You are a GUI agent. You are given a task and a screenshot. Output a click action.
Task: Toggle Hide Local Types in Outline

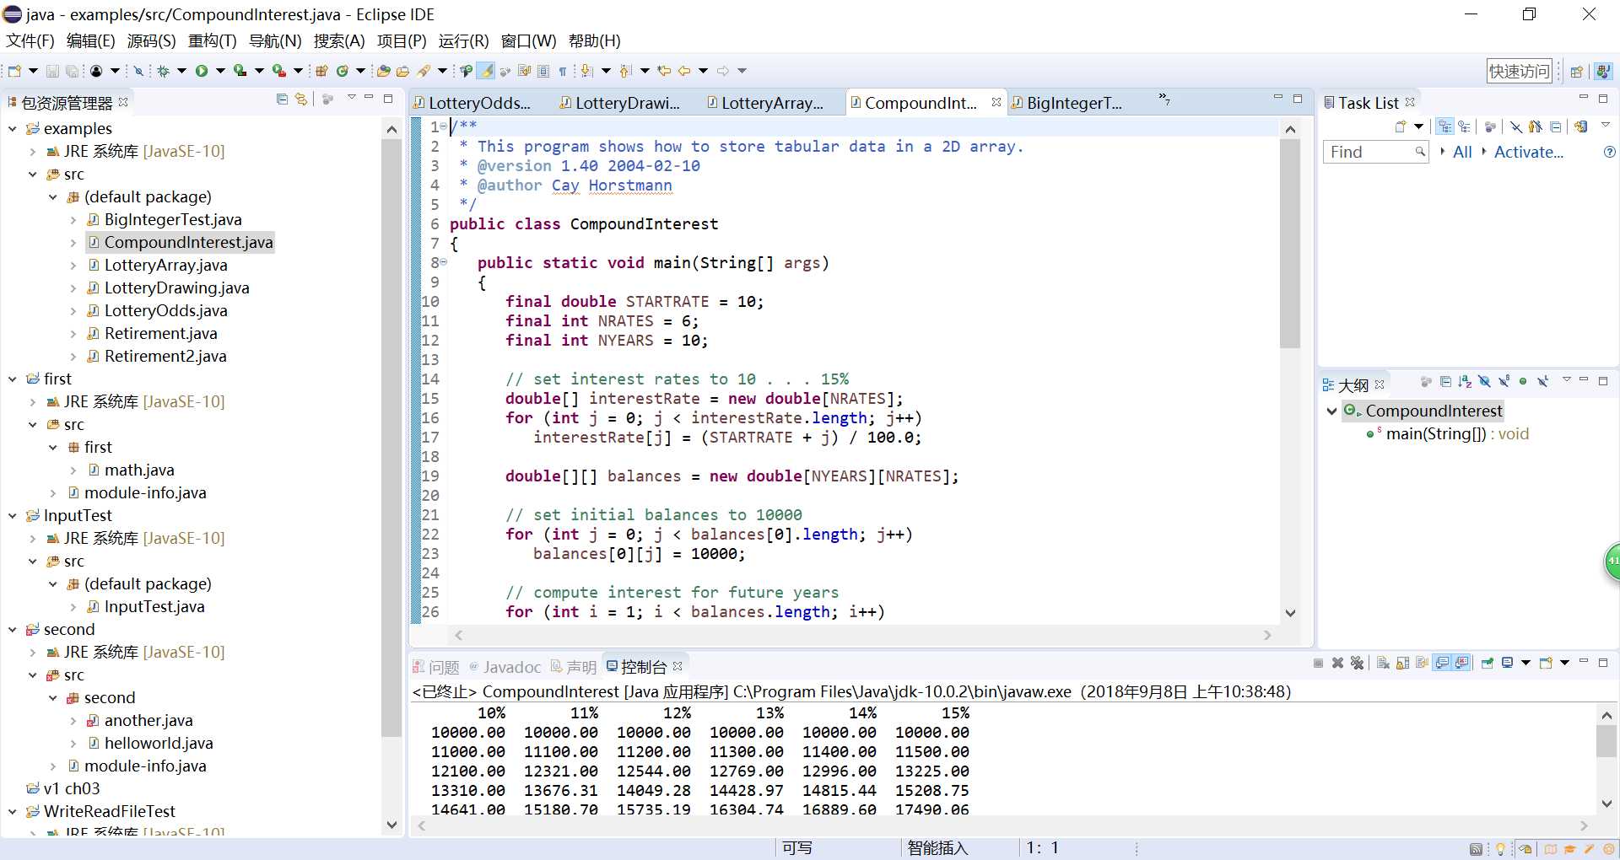(x=1543, y=382)
